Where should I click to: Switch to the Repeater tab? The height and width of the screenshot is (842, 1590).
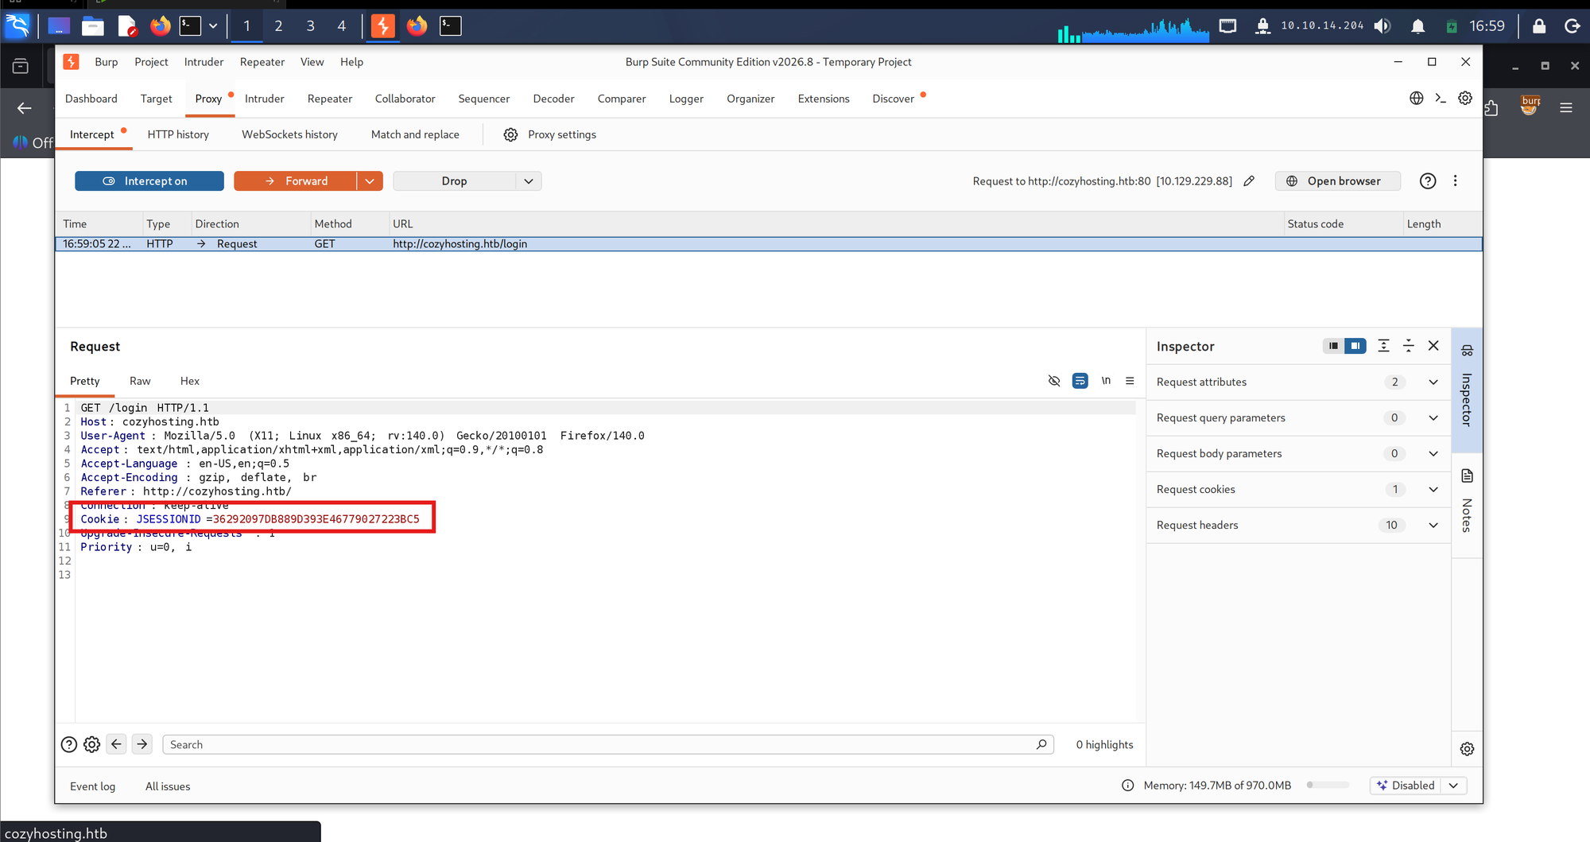point(330,99)
